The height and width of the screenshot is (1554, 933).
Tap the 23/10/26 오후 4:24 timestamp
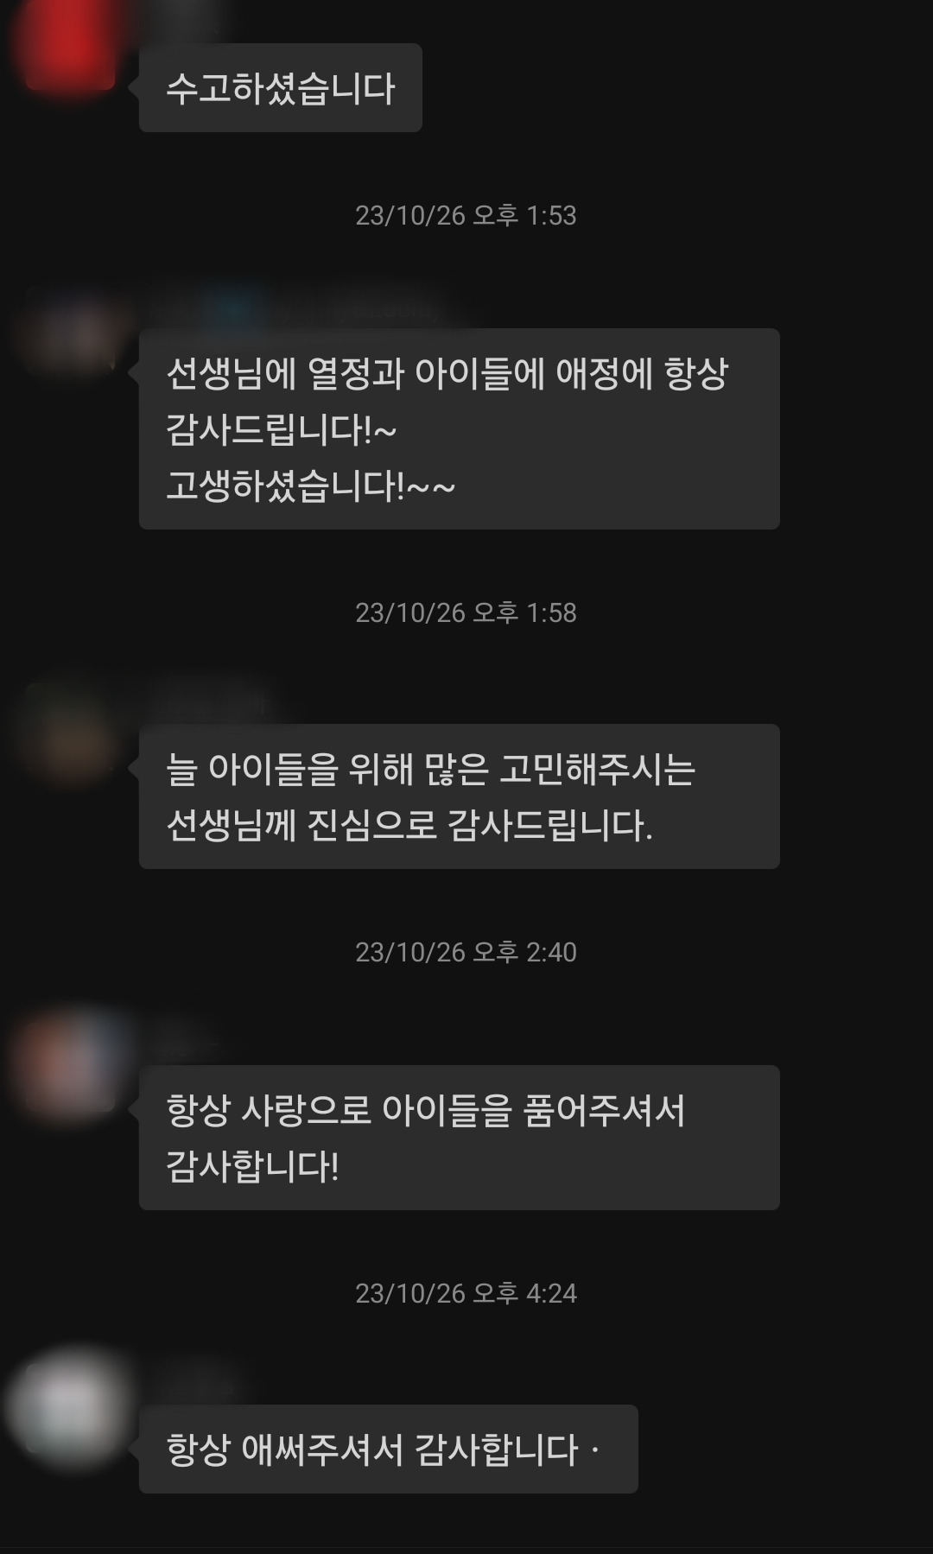click(x=466, y=1293)
